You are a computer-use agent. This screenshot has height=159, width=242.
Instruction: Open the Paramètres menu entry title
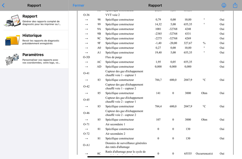pyautogui.click(x=33, y=55)
